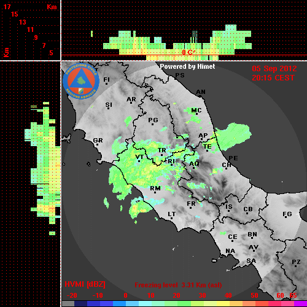Click the 17 km altitude label
The width and height of the screenshot is (307, 307).
7,7
